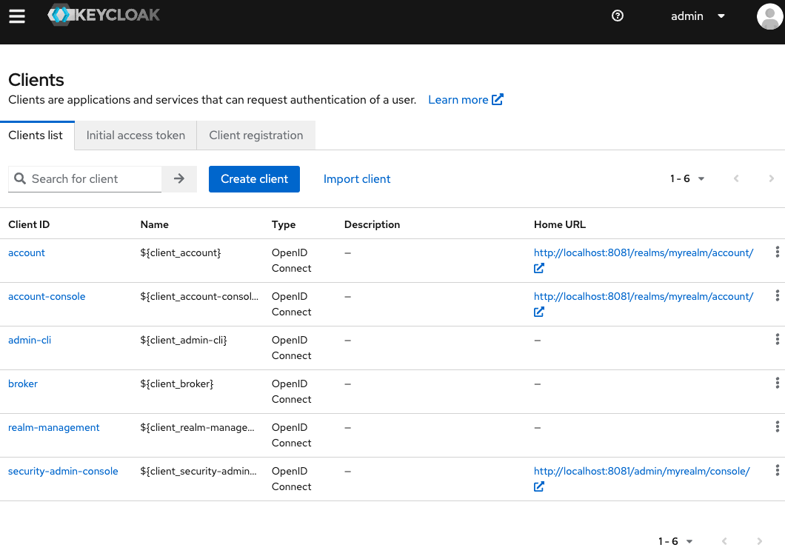Open kebab menu for account-console row

coord(777,295)
